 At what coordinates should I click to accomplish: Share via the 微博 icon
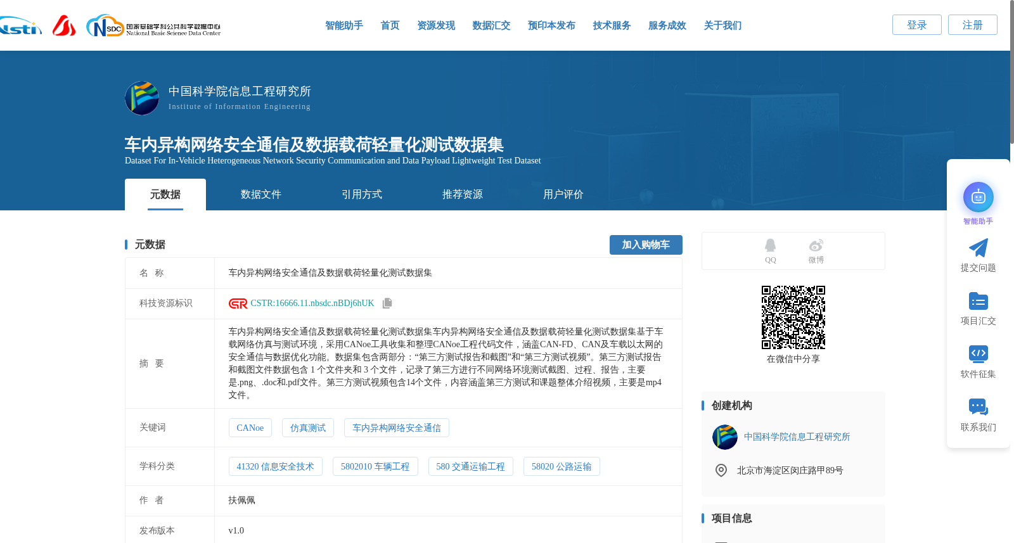816,245
